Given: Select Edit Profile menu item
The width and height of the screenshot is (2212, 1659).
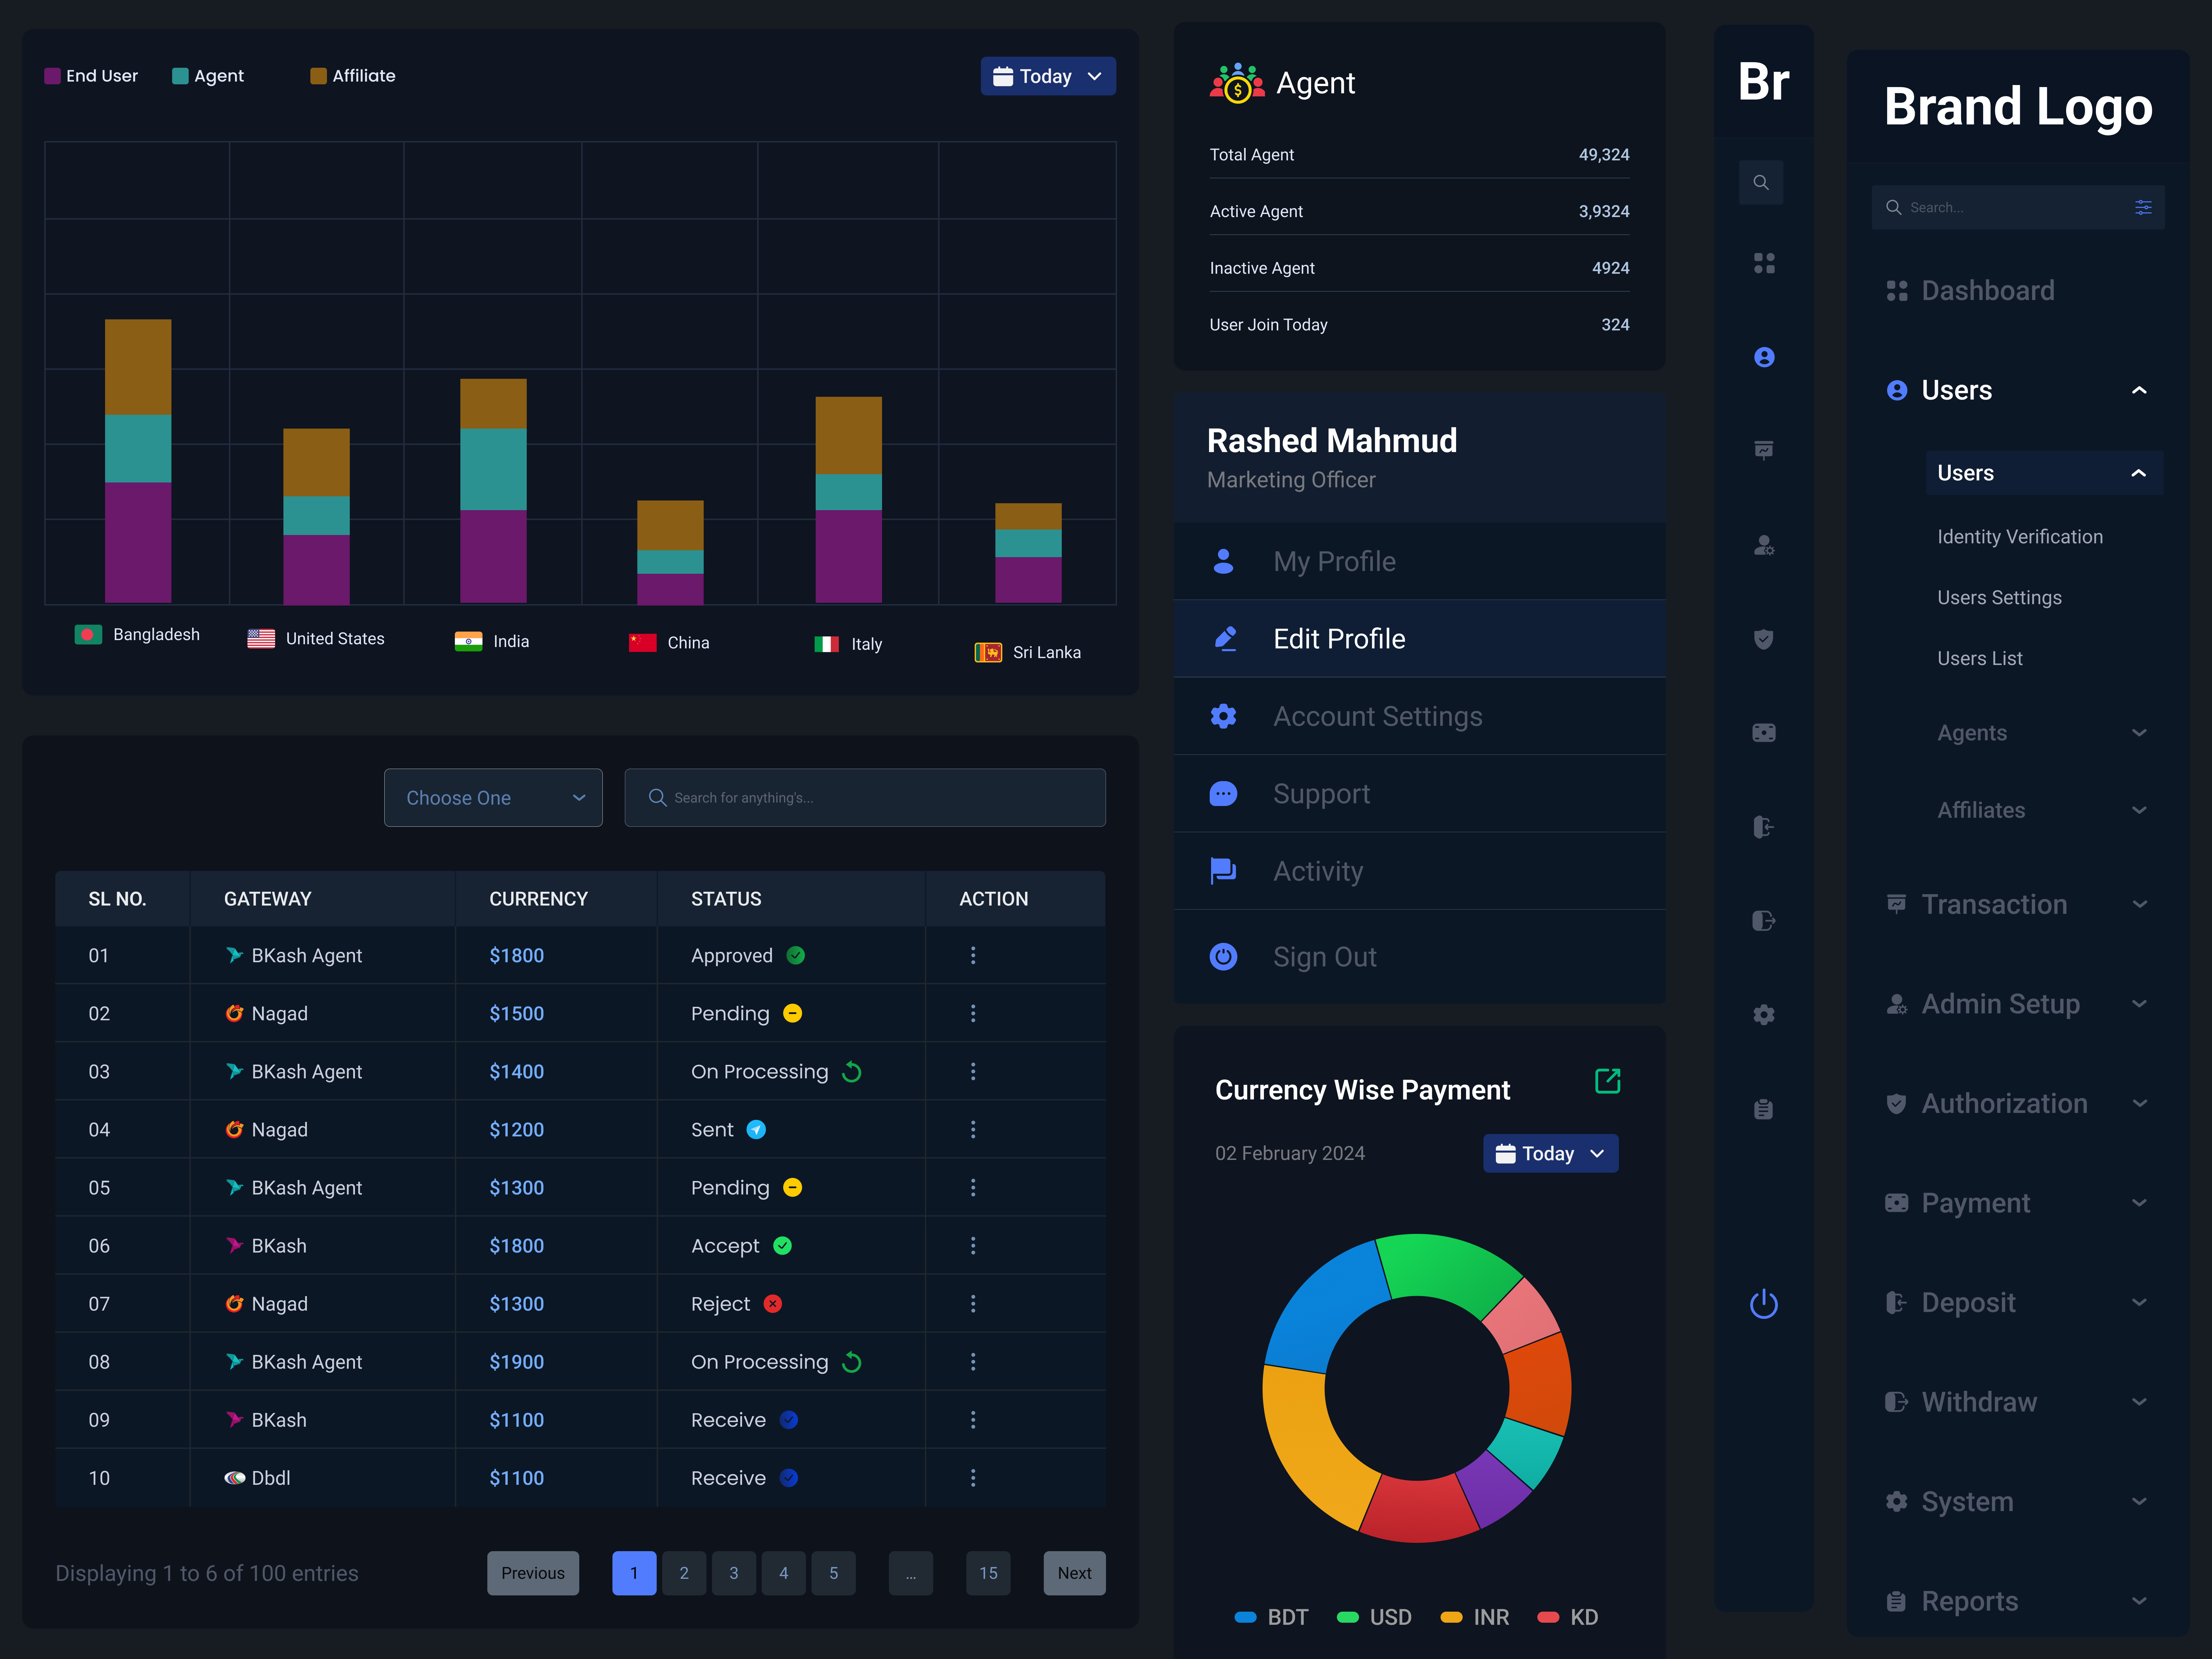Looking at the screenshot, I should tap(1419, 639).
